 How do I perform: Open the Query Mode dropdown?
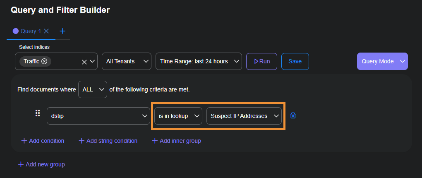382,61
